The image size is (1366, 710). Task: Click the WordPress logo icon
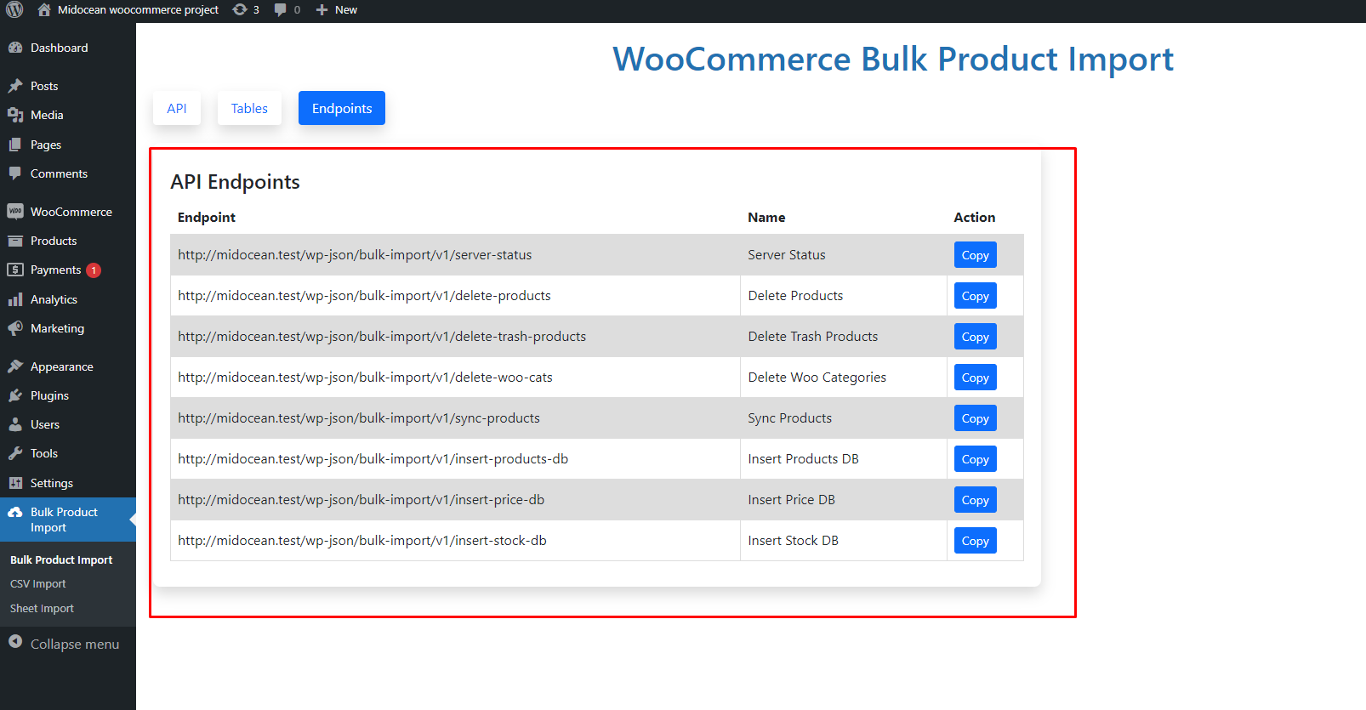tap(14, 9)
